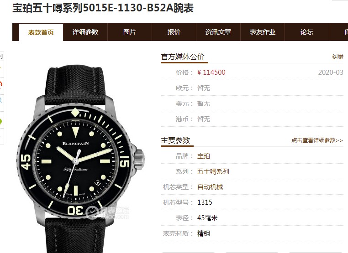Click the green WeChat share icon in sidebar
Screen dimensions: 348x253
[x=1, y=121]
